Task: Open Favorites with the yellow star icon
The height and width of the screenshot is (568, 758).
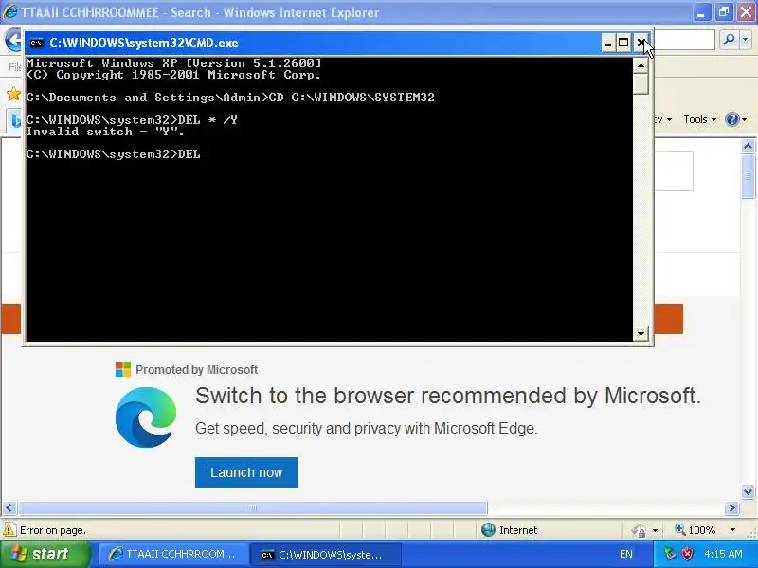Action: click(x=13, y=94)
